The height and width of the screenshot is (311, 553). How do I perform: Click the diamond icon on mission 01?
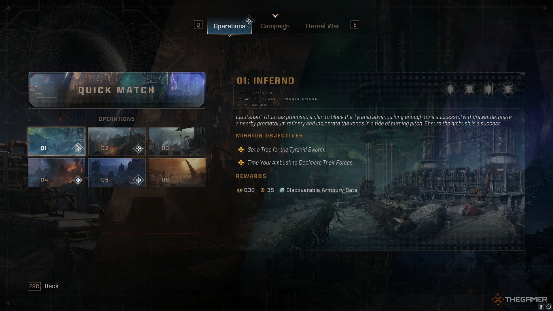77,148
